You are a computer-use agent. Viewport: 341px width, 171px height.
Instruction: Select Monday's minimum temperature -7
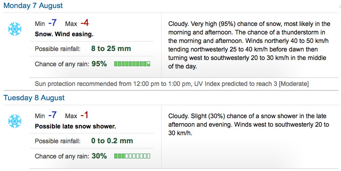[52, 23]
